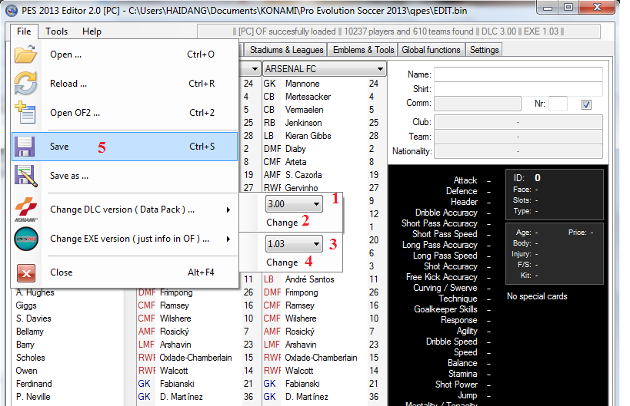Screen dimensions: 630x406
Task: Select Save in the File menu
Action: pos(125,147)
